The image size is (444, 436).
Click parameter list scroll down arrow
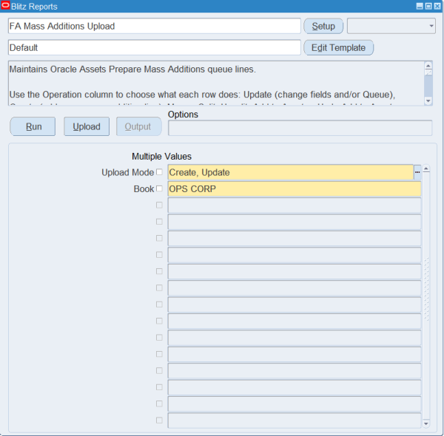pos(426,423)
